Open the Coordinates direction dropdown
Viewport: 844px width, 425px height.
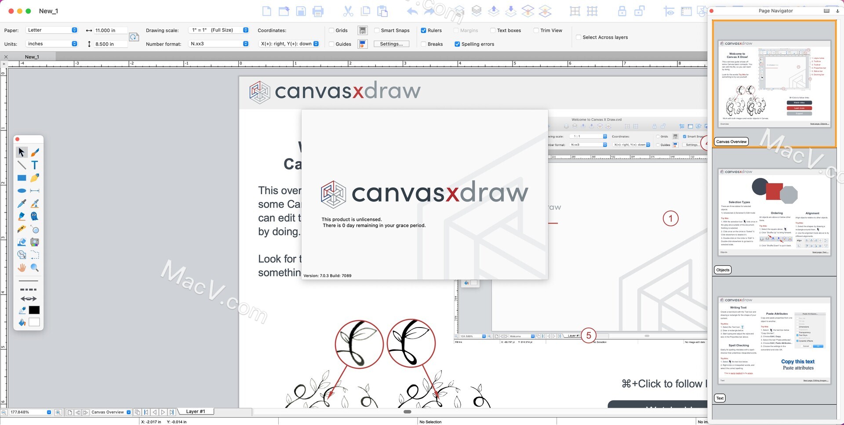[x=289, y=44]
